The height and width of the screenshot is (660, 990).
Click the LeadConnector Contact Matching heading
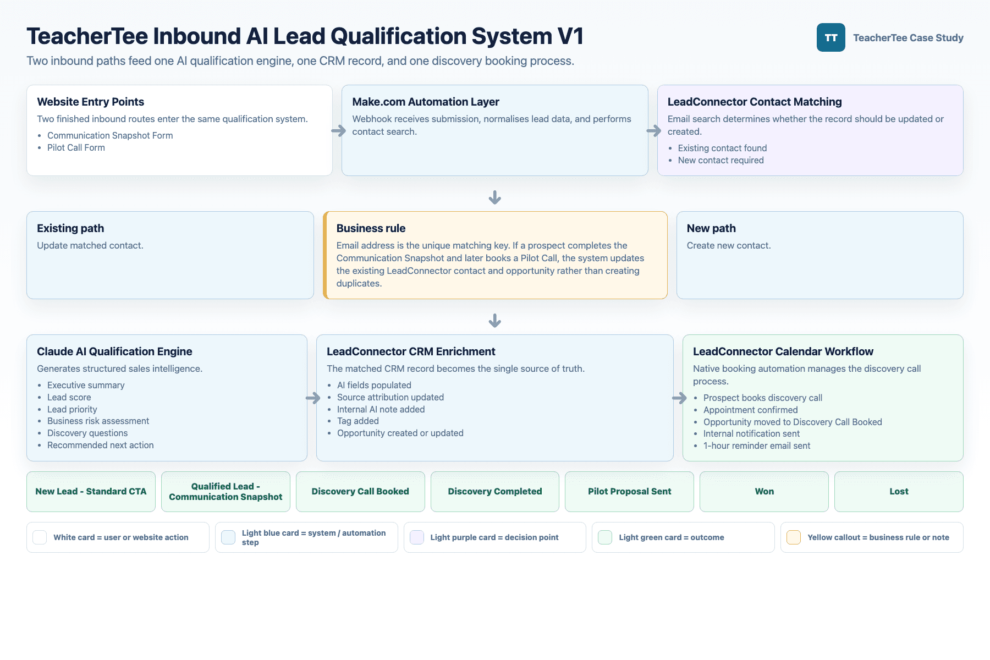755,102
